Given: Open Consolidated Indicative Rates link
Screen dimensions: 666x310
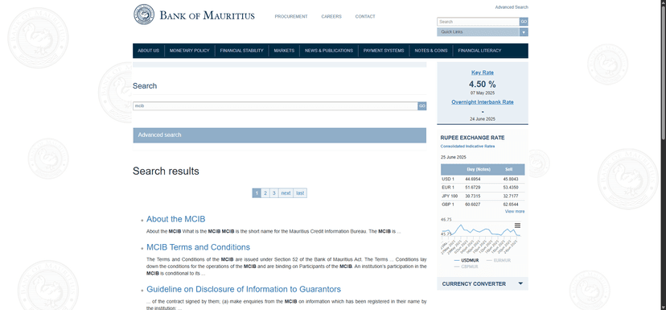Looking at the screenshot, I should [x=467, y=147].
